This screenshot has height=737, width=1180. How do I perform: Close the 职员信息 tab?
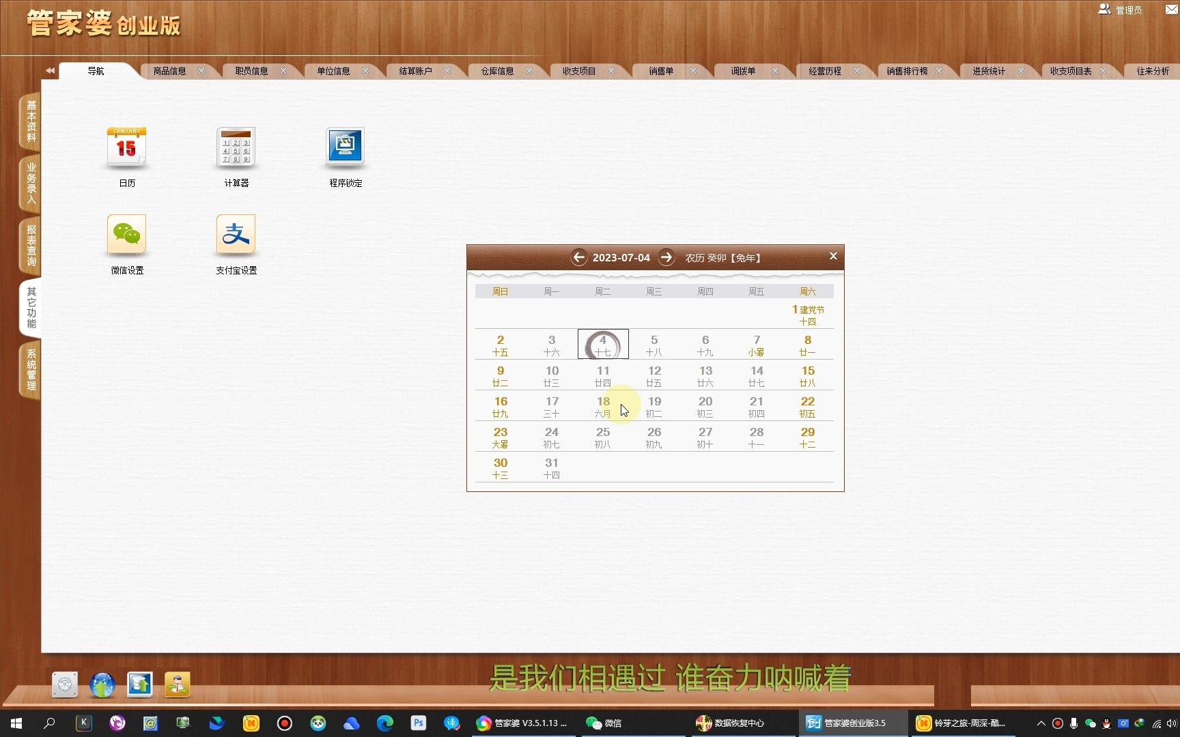(x=283, y=70)
